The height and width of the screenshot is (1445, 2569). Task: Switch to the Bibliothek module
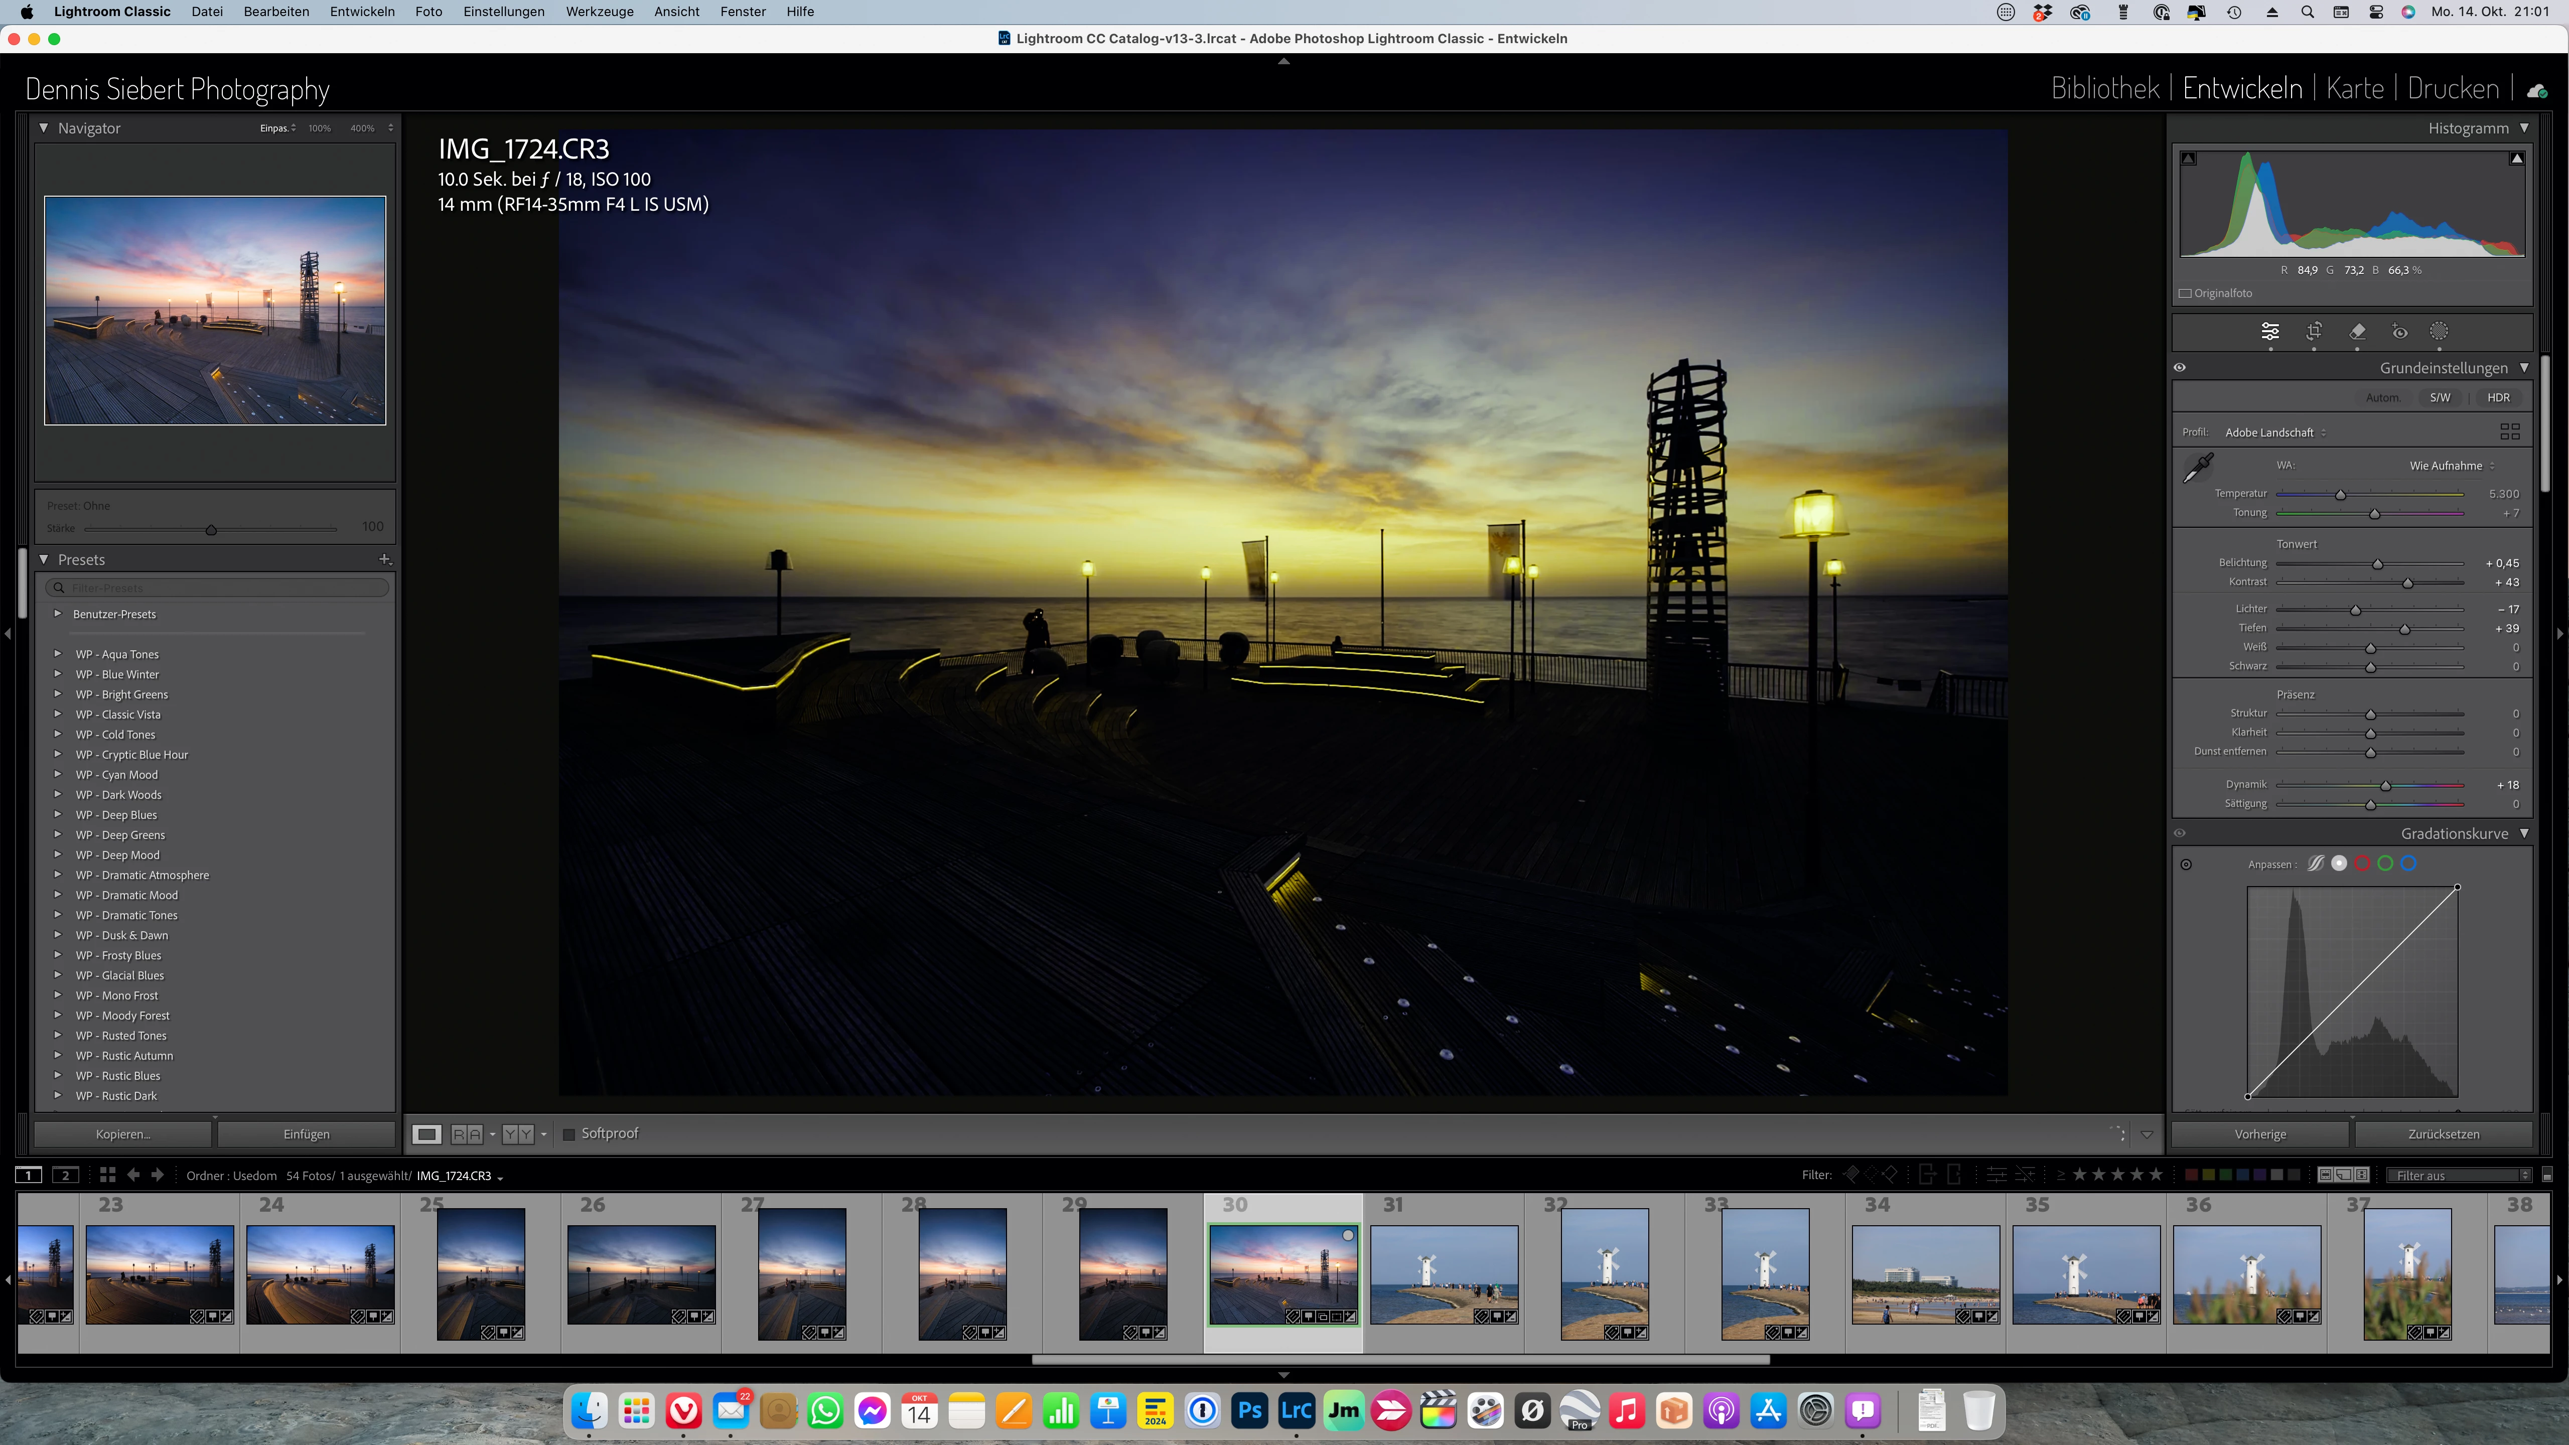tap(2104, 89)
